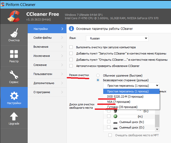The image size is (171, 143).
Task: Click the CCleaner logo in header
Action: tap(14, 16)
